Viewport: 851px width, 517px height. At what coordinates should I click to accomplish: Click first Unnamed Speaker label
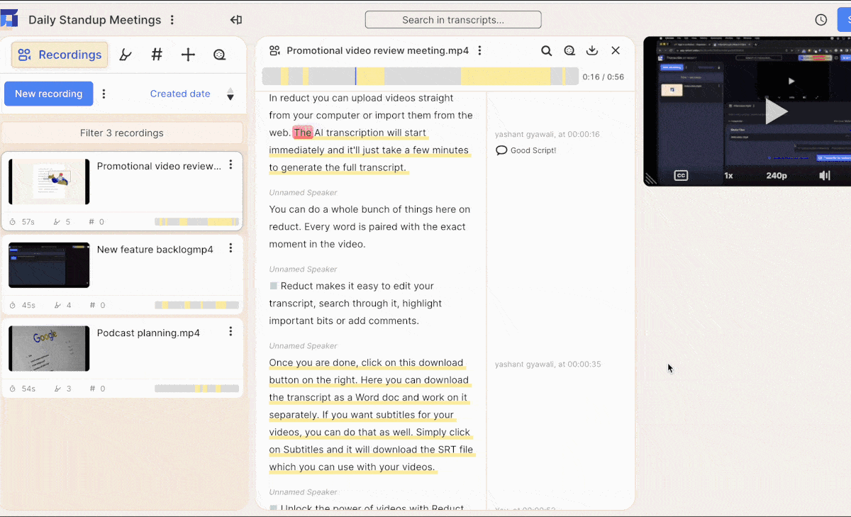click(303, 192)
